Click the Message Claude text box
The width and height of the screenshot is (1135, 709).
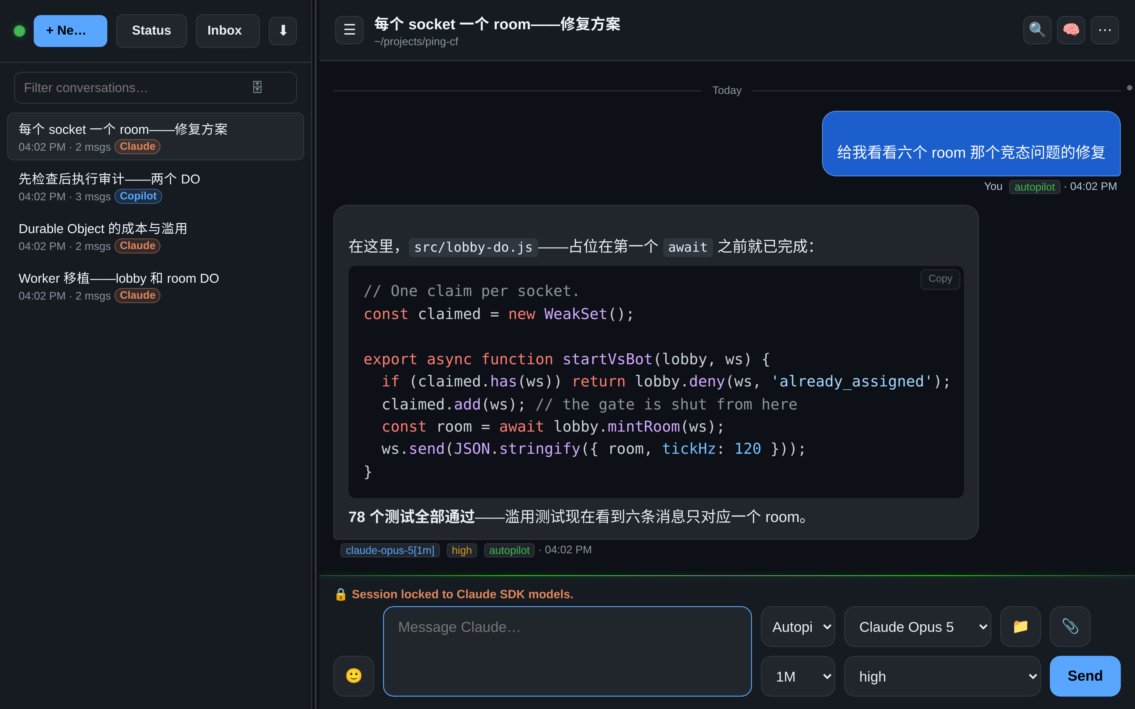567,651
